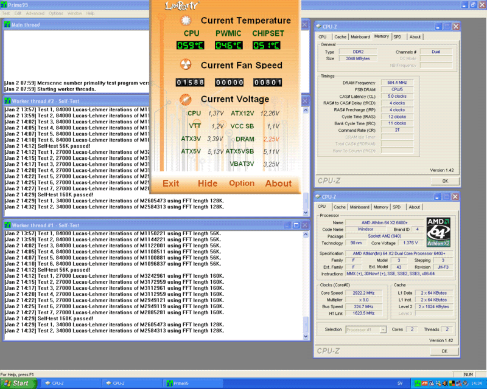
Task: Open the Advanced menu in Prime95
Action: tap(35, 13)
